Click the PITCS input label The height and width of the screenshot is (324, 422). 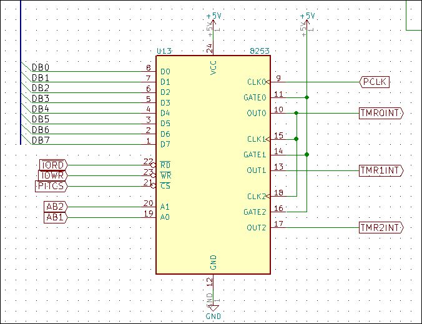51,186
